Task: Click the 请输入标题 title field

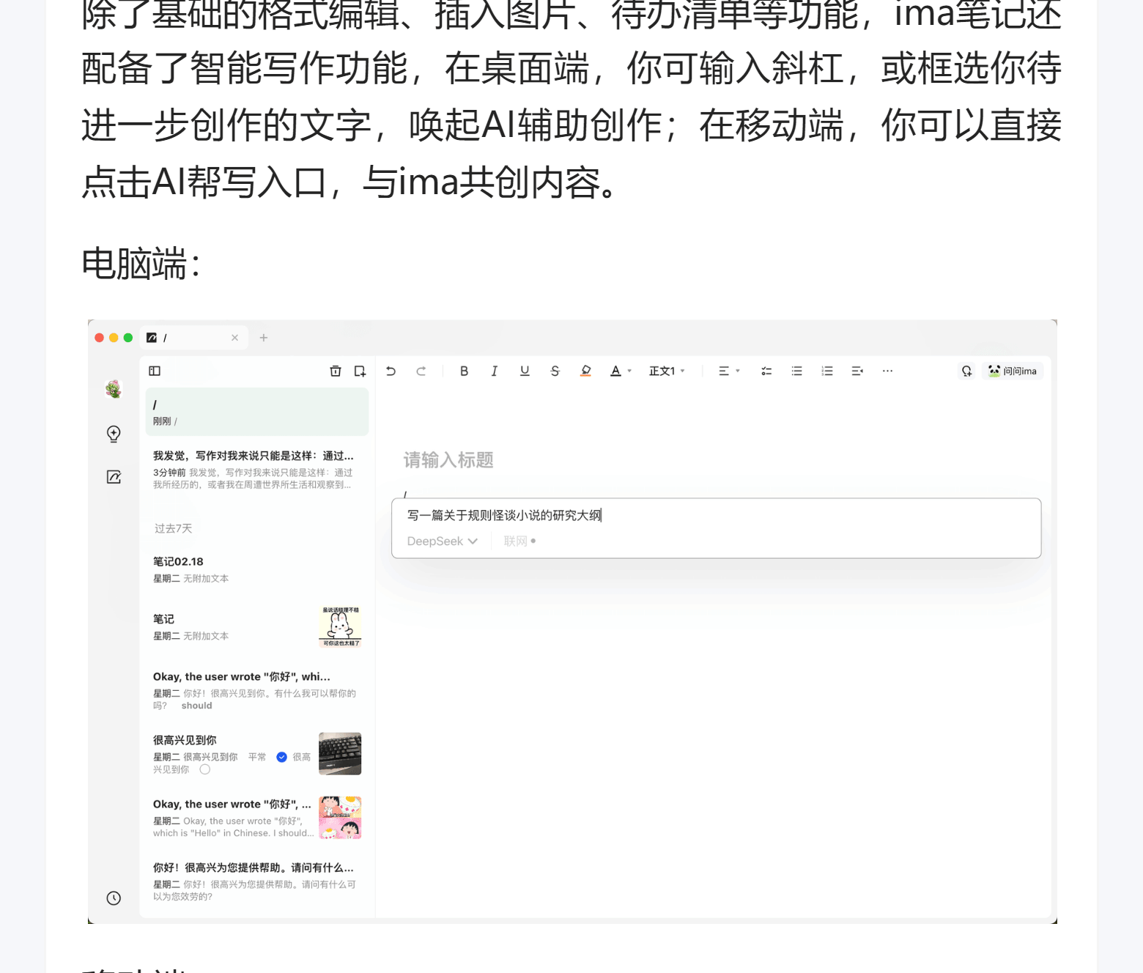Action: pos(448,460)
